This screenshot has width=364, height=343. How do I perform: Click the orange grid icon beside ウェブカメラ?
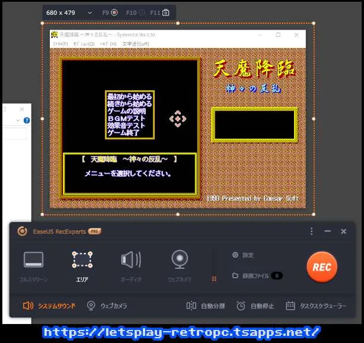point(214,279)
